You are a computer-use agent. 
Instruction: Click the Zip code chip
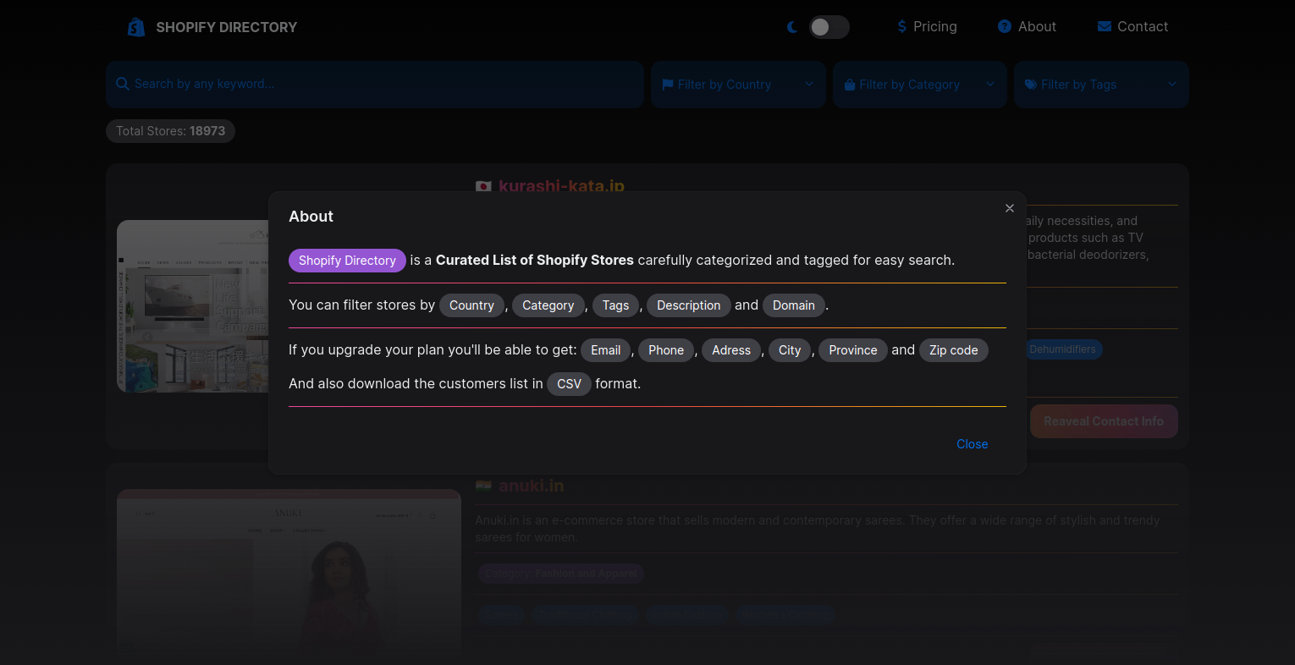click(x=954, y=350)
